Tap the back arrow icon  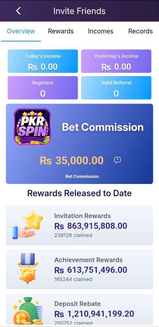[18, 11]
